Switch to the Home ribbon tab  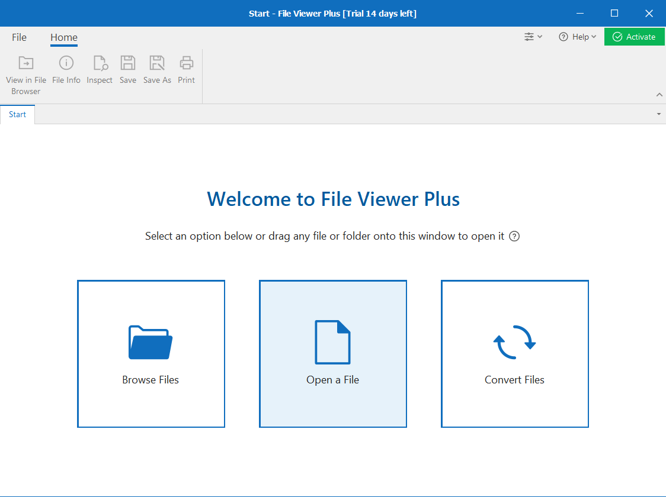click(64, 37)
